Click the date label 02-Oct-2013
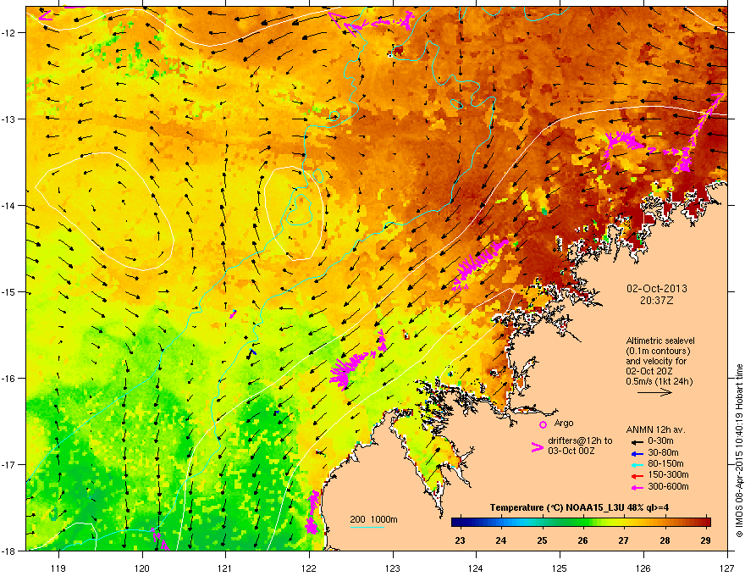745x576 pixels. coord(657,289)
